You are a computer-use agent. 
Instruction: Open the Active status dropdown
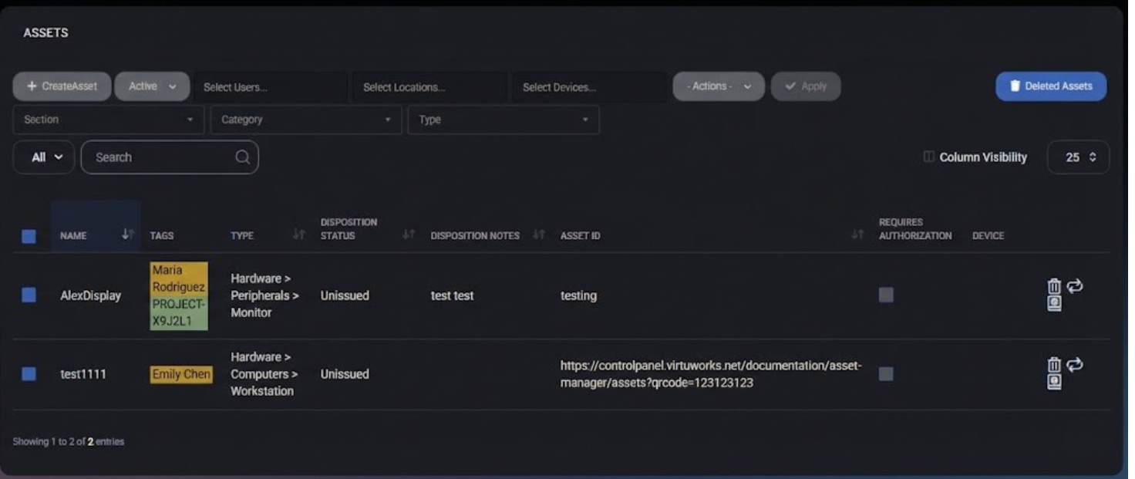(152, 86)
